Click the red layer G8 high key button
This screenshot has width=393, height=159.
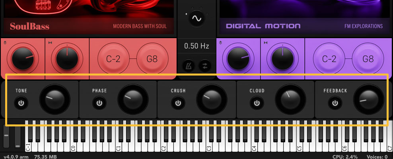(x=152, y=59)
